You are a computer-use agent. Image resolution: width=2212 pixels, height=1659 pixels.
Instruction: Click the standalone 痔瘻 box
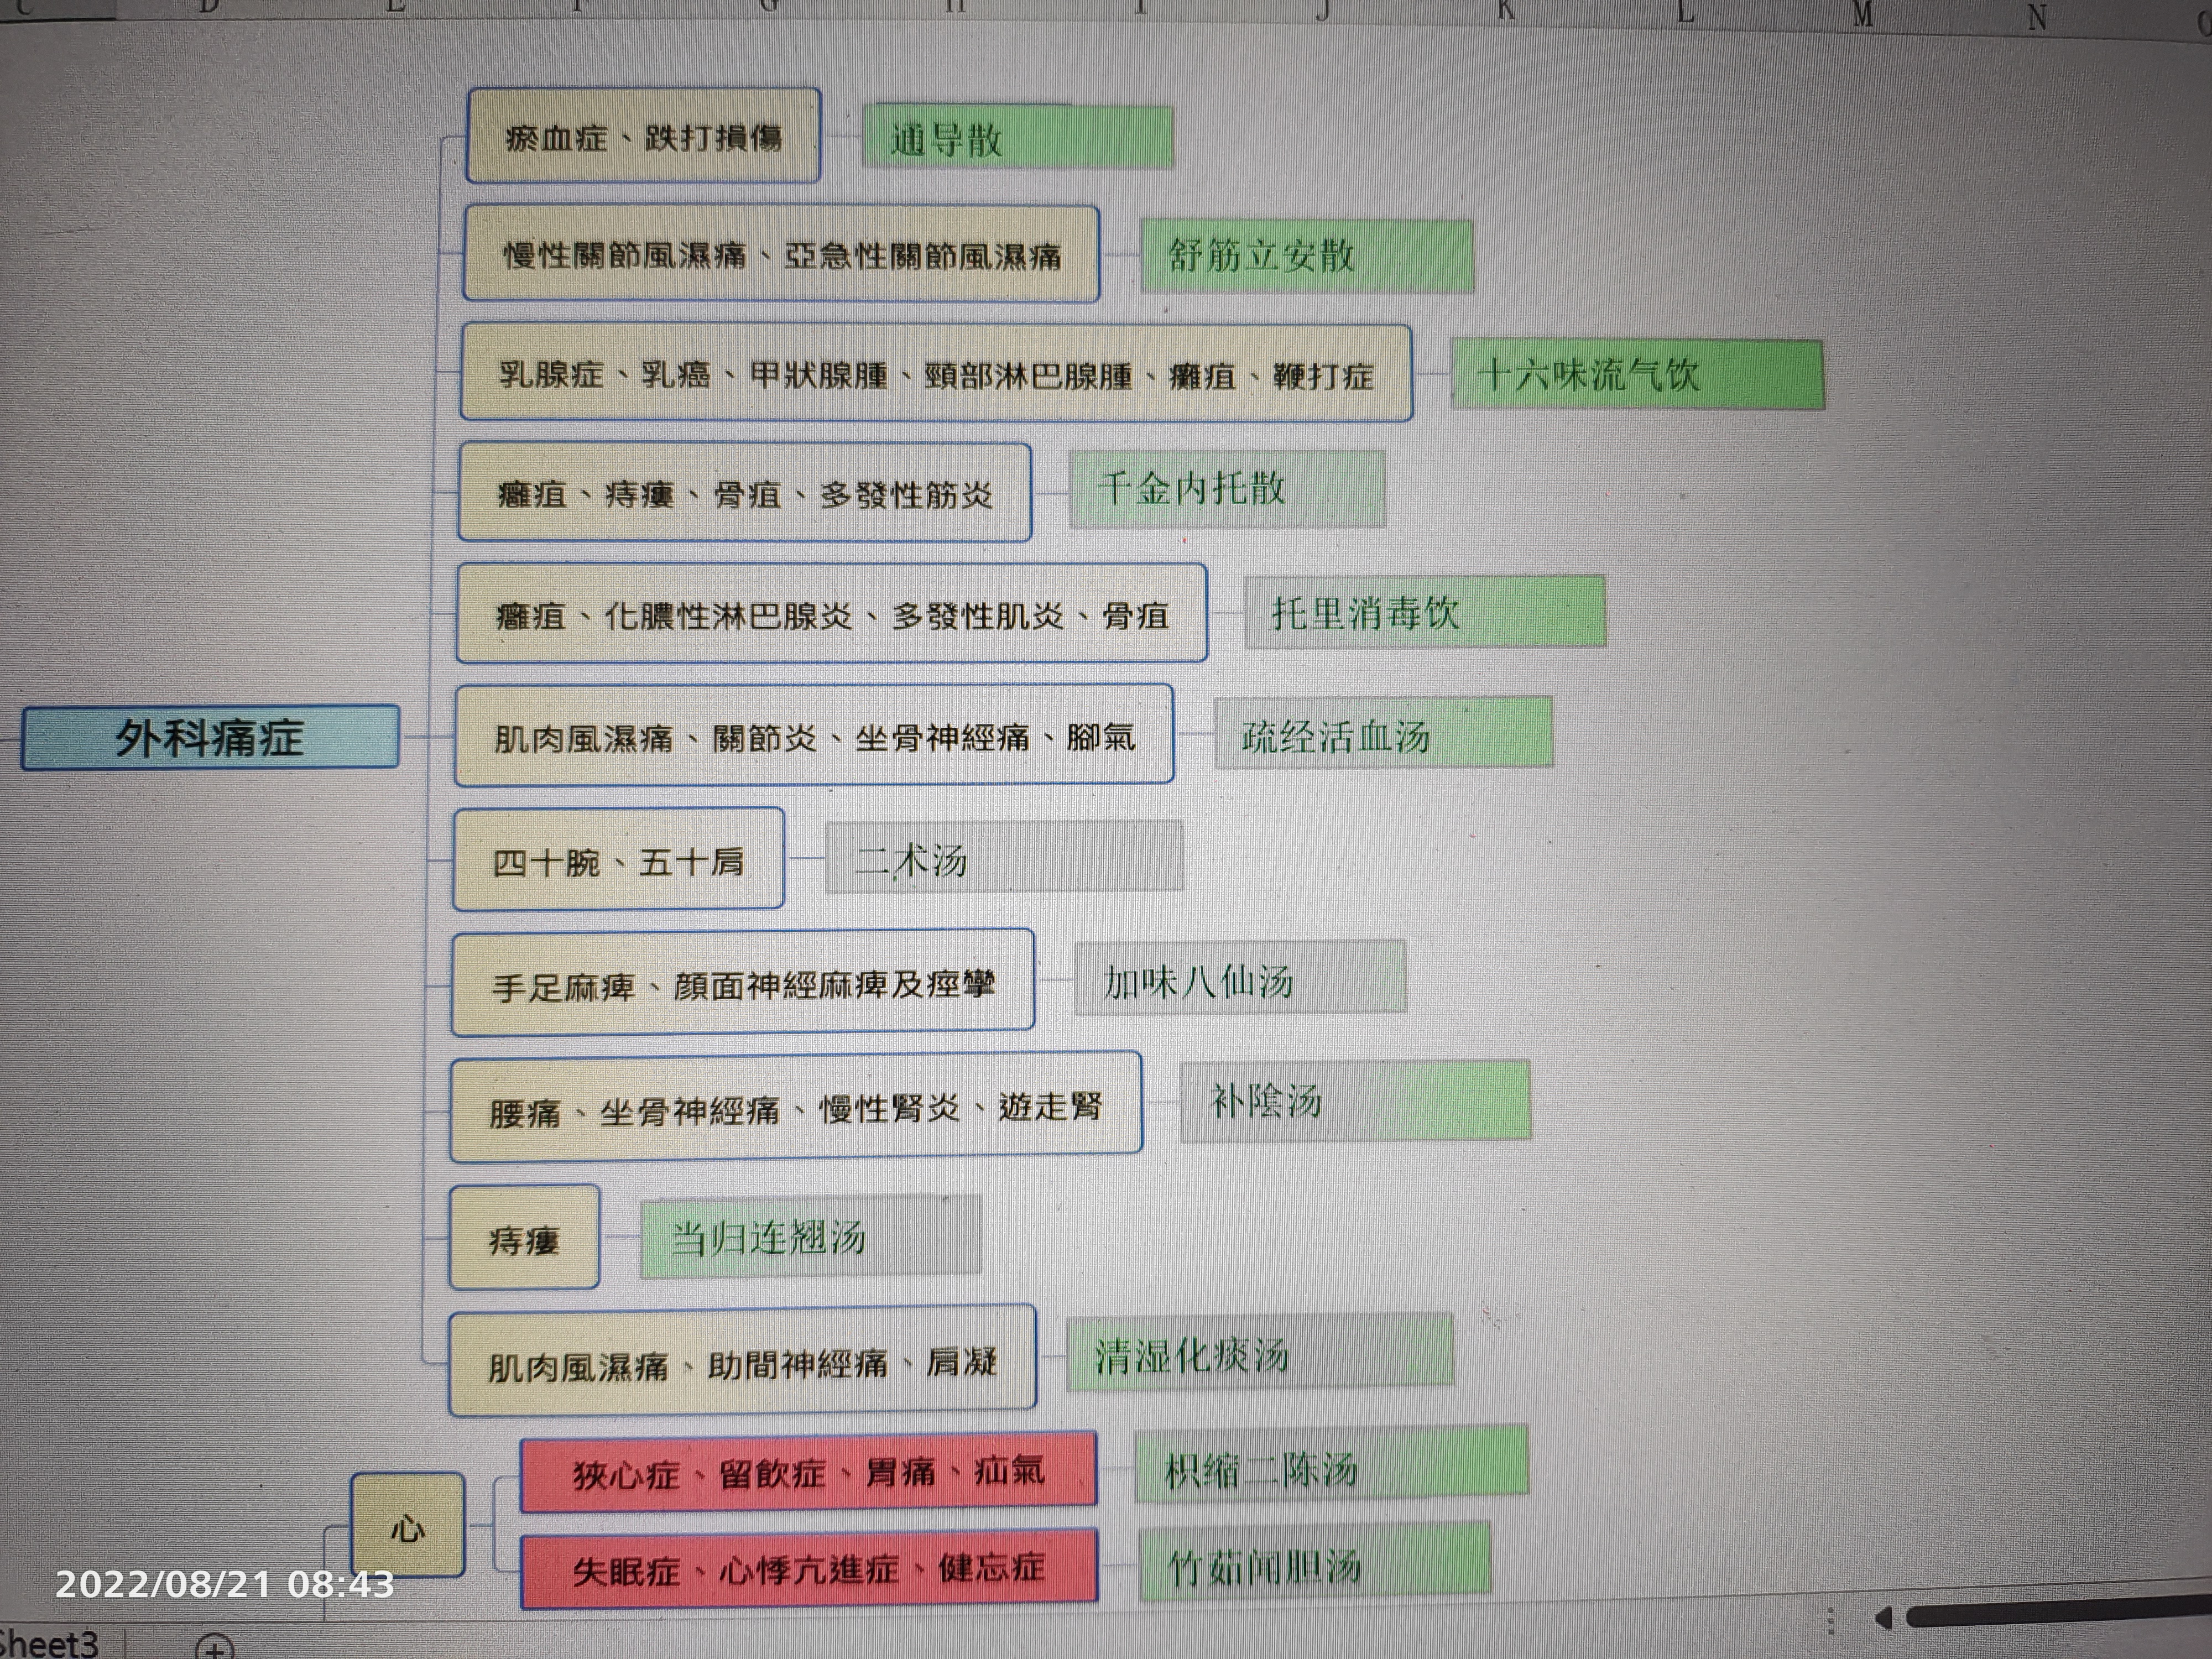[524, 1238]
